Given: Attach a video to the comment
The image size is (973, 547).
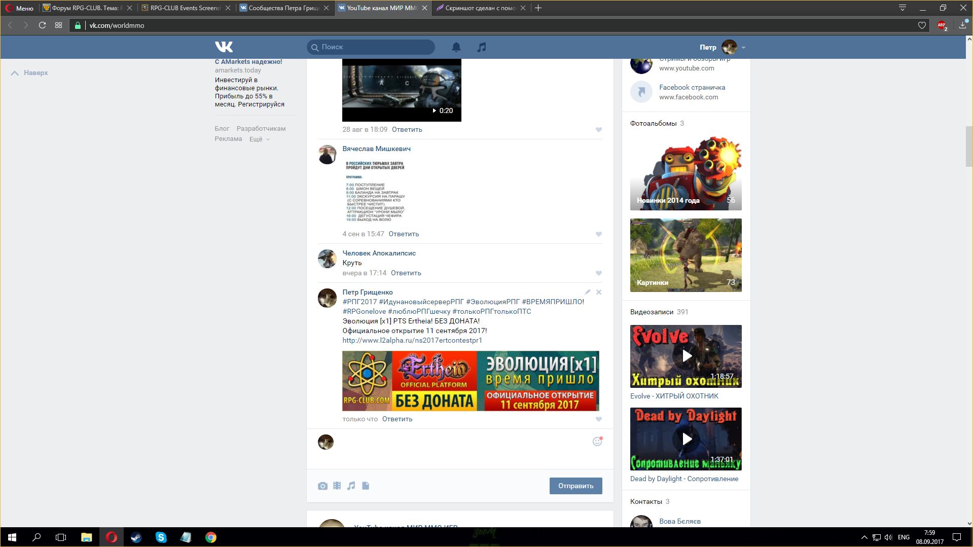Looking at the screenshot, I should click(x=337, y=486).
